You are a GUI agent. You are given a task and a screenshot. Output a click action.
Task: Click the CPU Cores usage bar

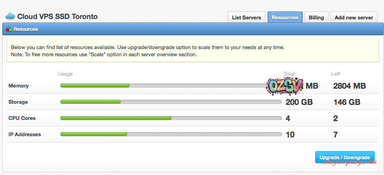pos(171,118)
